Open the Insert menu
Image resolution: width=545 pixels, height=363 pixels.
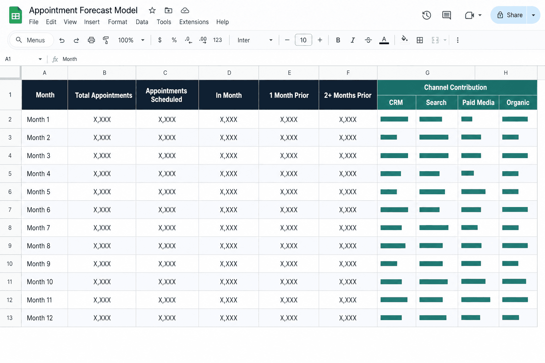92,22
